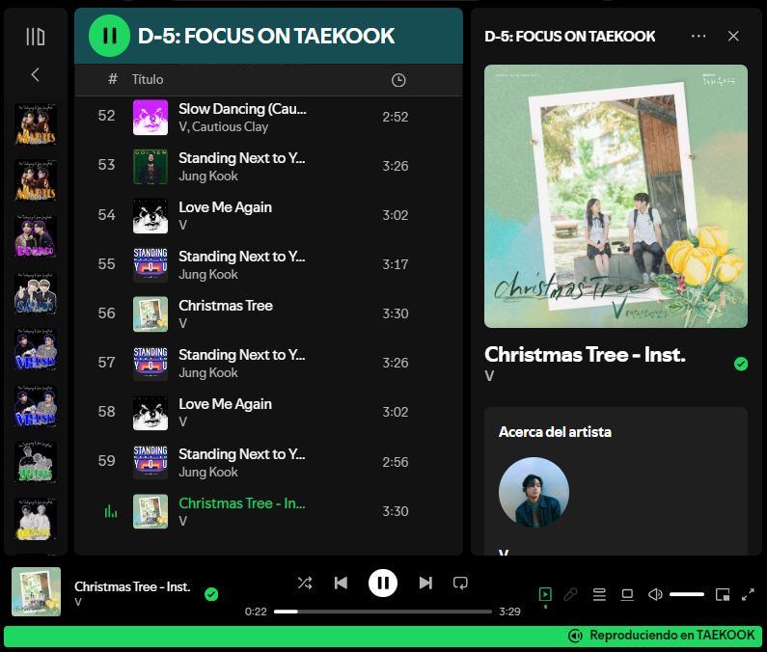Screen dimensions: 767x652
Task: Adjust the volume slider
Action: pos(687,594)
